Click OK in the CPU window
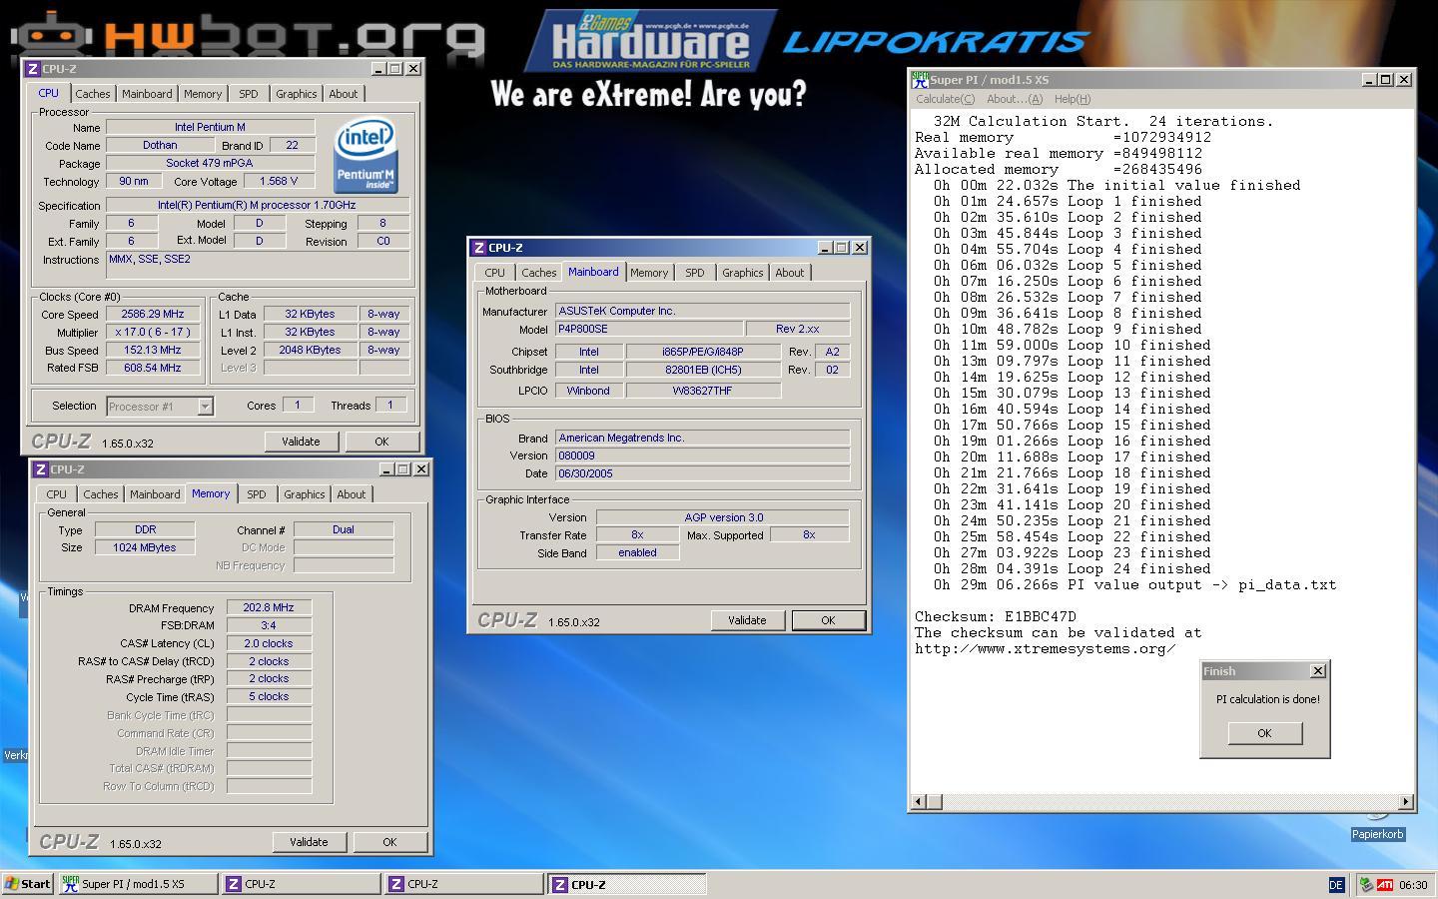The height and width of the screenshot is (899, 1438). [x=381, y=442]
